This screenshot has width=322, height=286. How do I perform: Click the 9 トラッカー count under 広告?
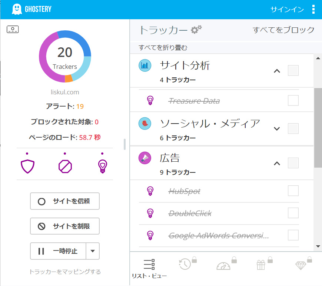coord(177,172)
